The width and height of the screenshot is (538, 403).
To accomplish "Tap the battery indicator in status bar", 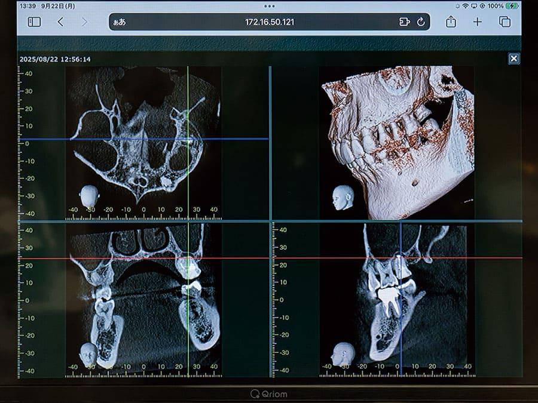I will pyautogui.click(x=512, y=5).
